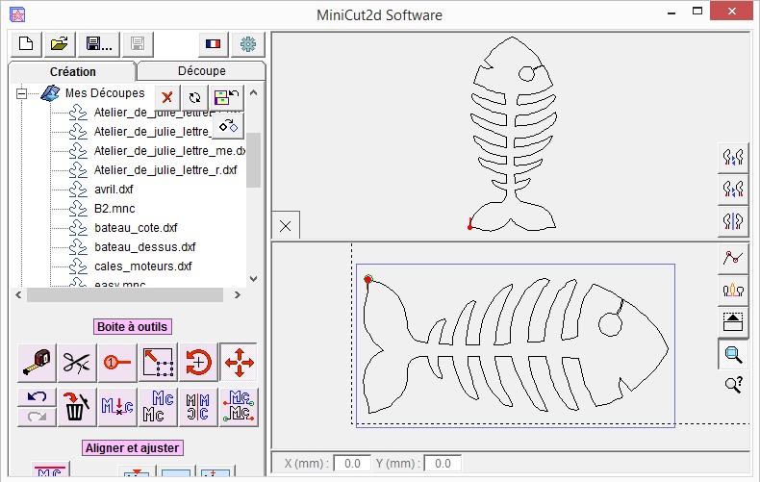This screenshot has height=482, width=760.
Task: Select B2.mnc in the tree
Action: [x=114, y=209]
